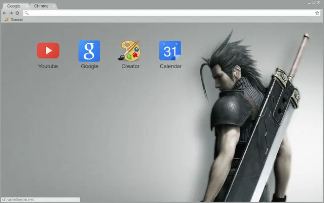Viewport: 324px width, 203px height.
Task: Click the Calendar label text
Action: pyautogui.click(x=170, y=66)
